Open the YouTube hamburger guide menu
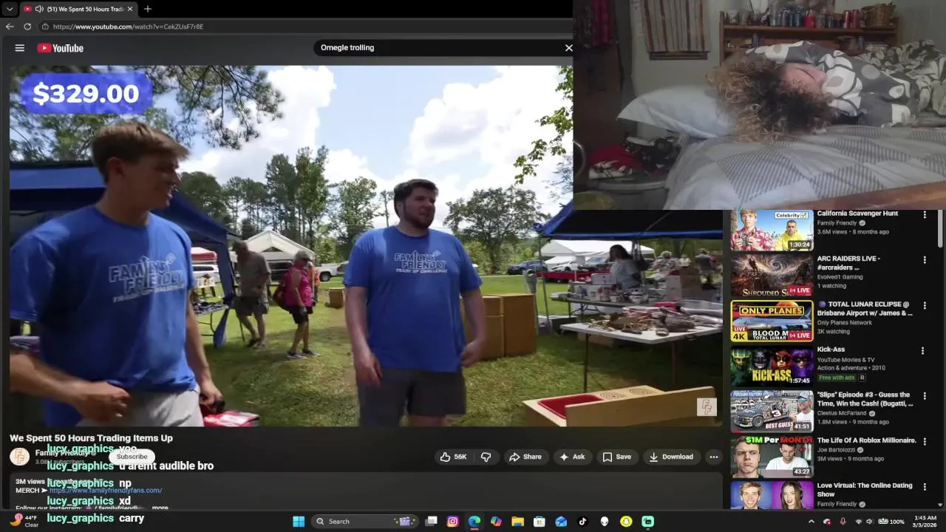The width and height of the screenshot is (946, 532). click(20, 48)
